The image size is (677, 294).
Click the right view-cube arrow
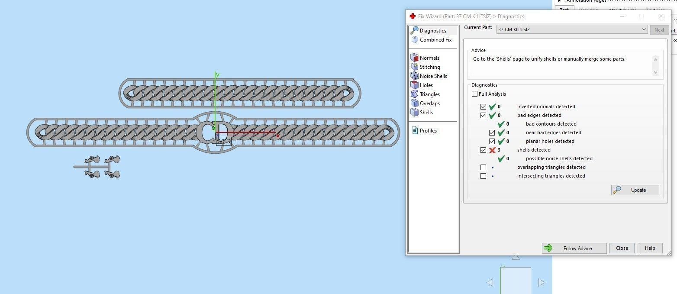tap(541, 283)
